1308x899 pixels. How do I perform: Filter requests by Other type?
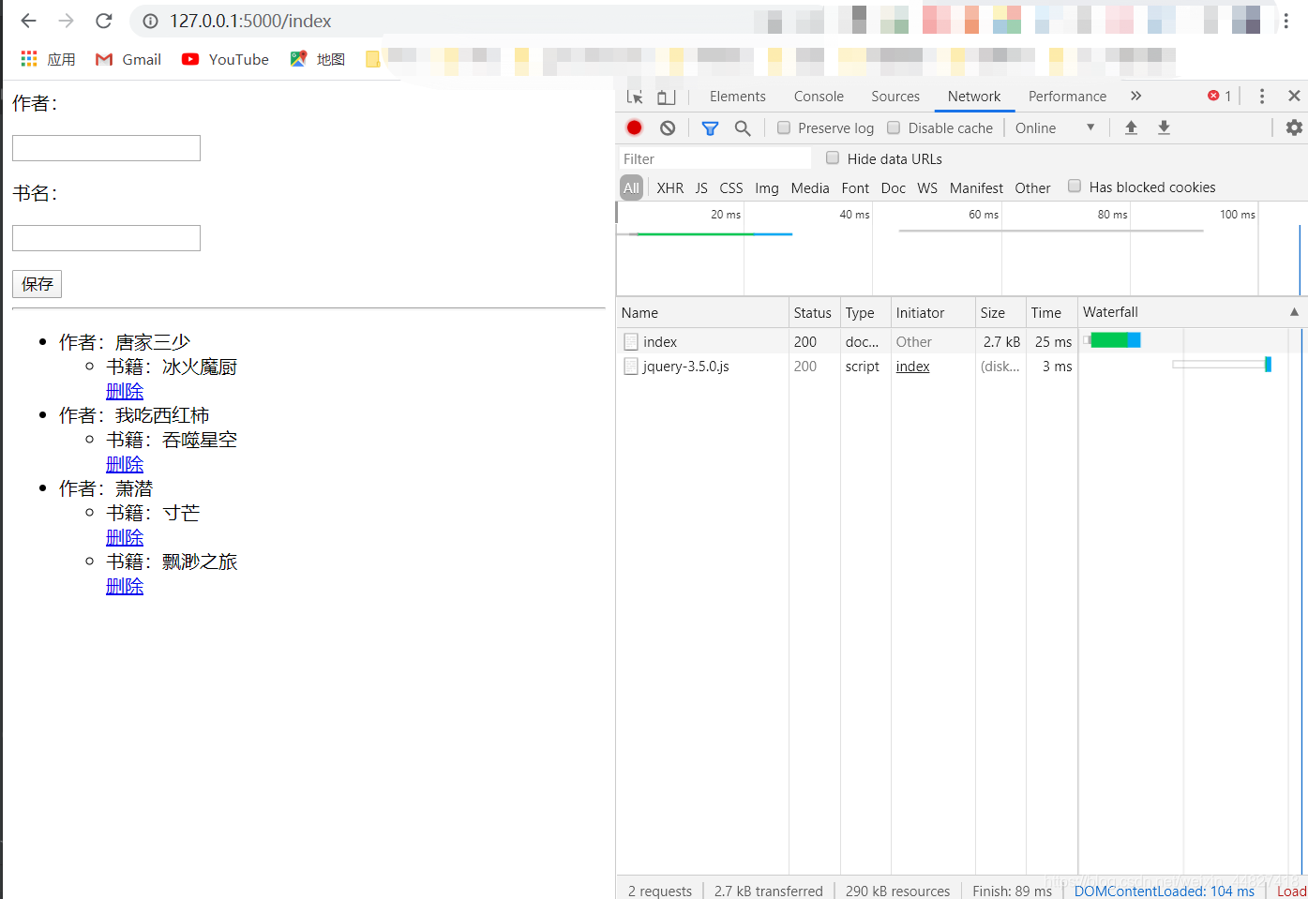[1032, 187]
